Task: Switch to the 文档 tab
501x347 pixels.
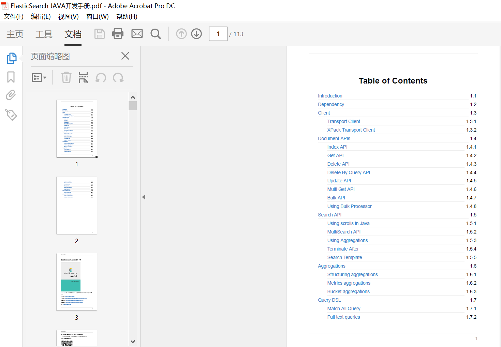Action: pyautogui.click(x=73, y=34)
